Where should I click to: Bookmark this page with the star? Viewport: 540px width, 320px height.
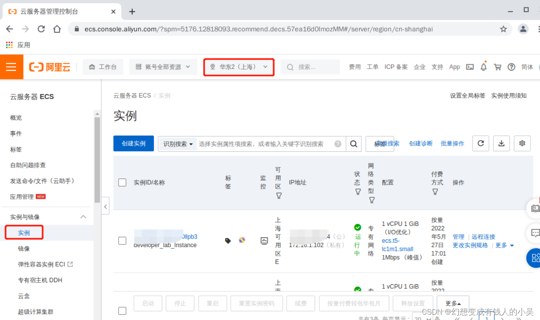tap(503, 29)
